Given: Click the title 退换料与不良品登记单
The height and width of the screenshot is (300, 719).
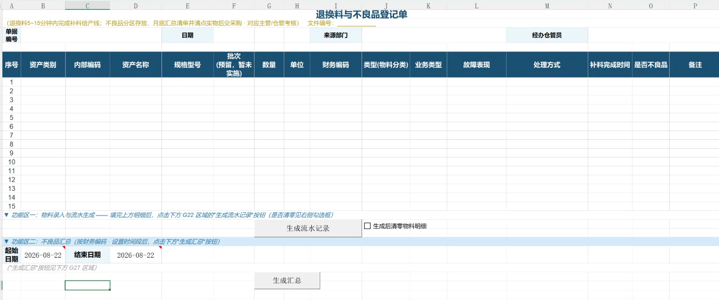Looking at the screenshot, I should click(x=362, y=14).
